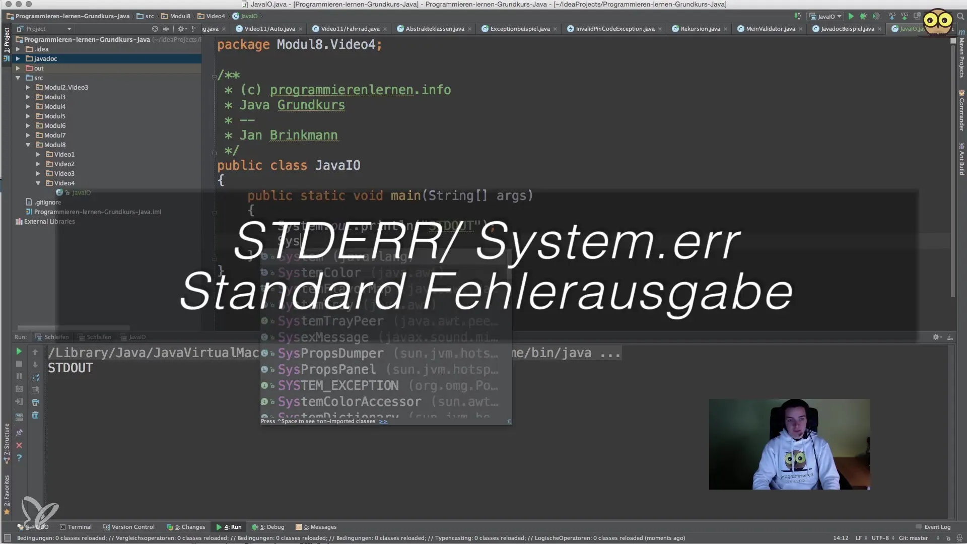This screenshot has height=544, width=967.
Task: Click the exit arrow icon in the Run panel
Action: click(x=19, y=401)
